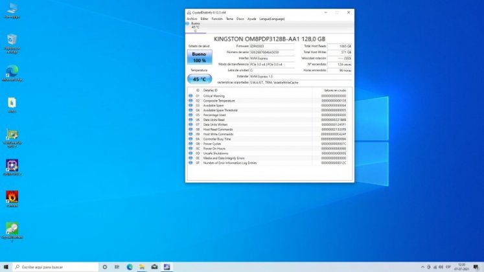
Task: Open the Tema menu
Action: [229, 19]
